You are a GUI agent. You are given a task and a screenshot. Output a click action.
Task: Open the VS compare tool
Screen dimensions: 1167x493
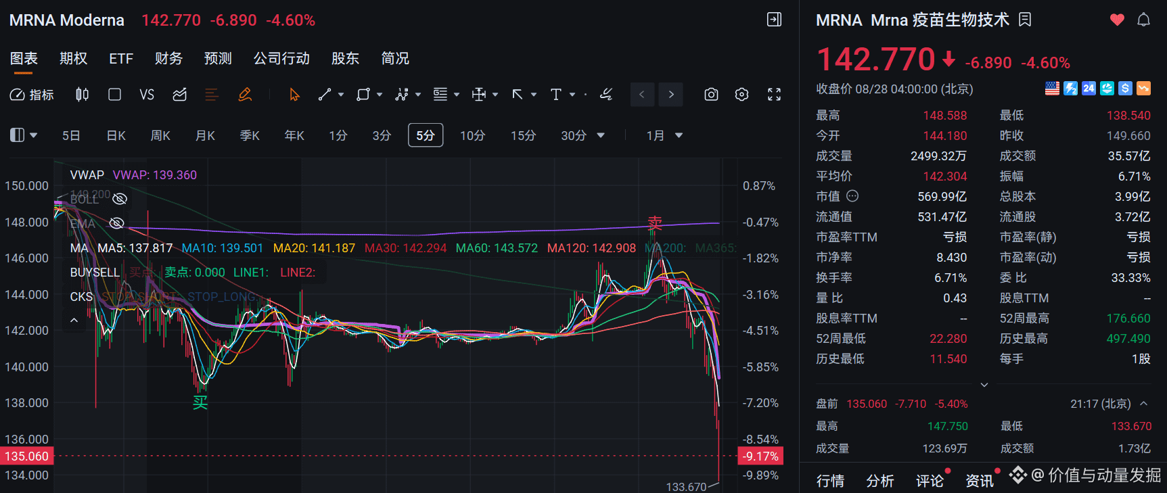coord(147,95)
